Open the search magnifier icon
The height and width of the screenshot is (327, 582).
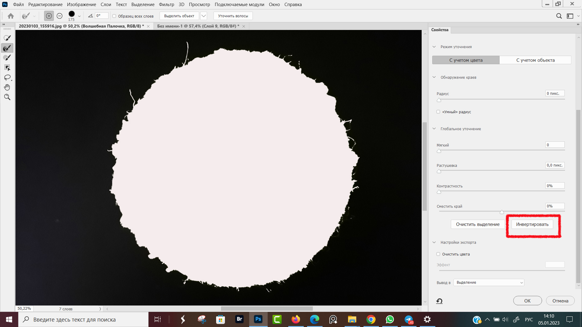[559, 16]
